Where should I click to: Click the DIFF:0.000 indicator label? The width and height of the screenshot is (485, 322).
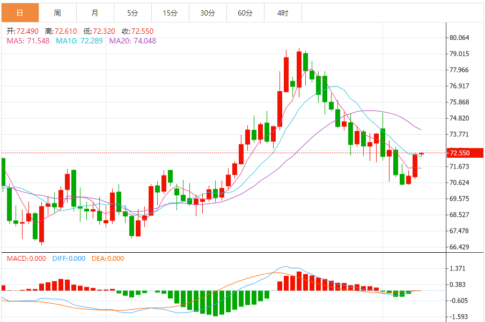pyautogui.click(x=69, y=259)
